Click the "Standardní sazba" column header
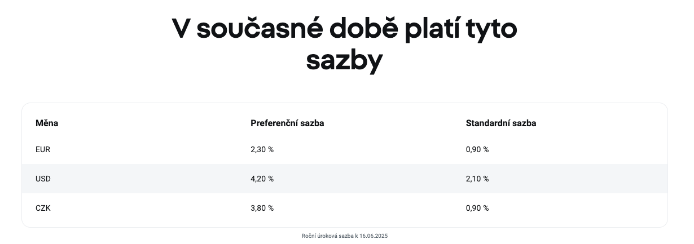The height and width of the screenshot is (244, 694). [x=501, y=123]
